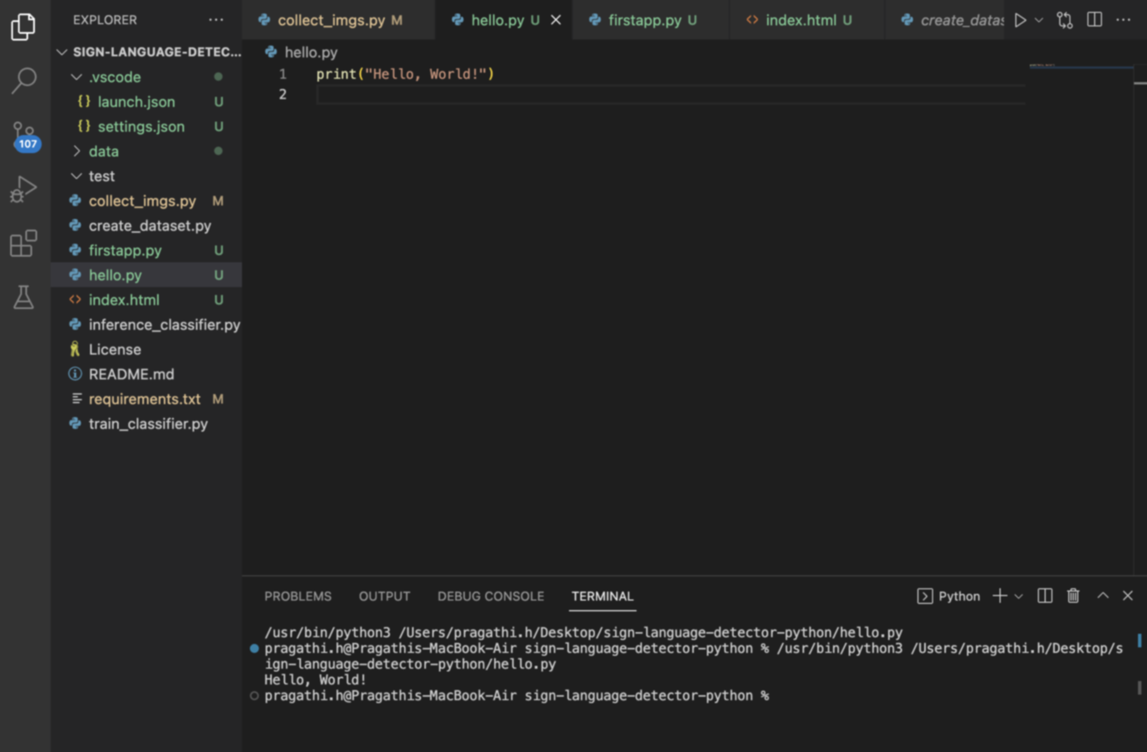Split the editor to the right

pos(1094,20)
